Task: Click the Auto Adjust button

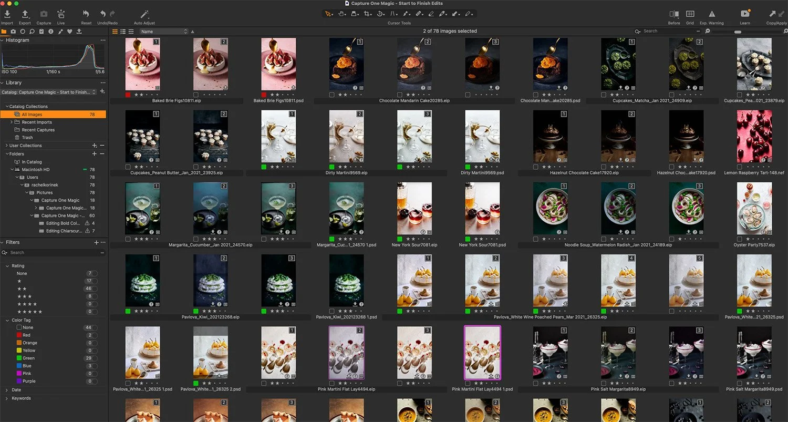Action: (x=144, y=16)
